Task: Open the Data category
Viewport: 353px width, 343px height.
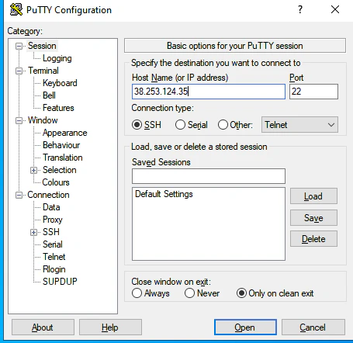Action: [x=51, y=207]
